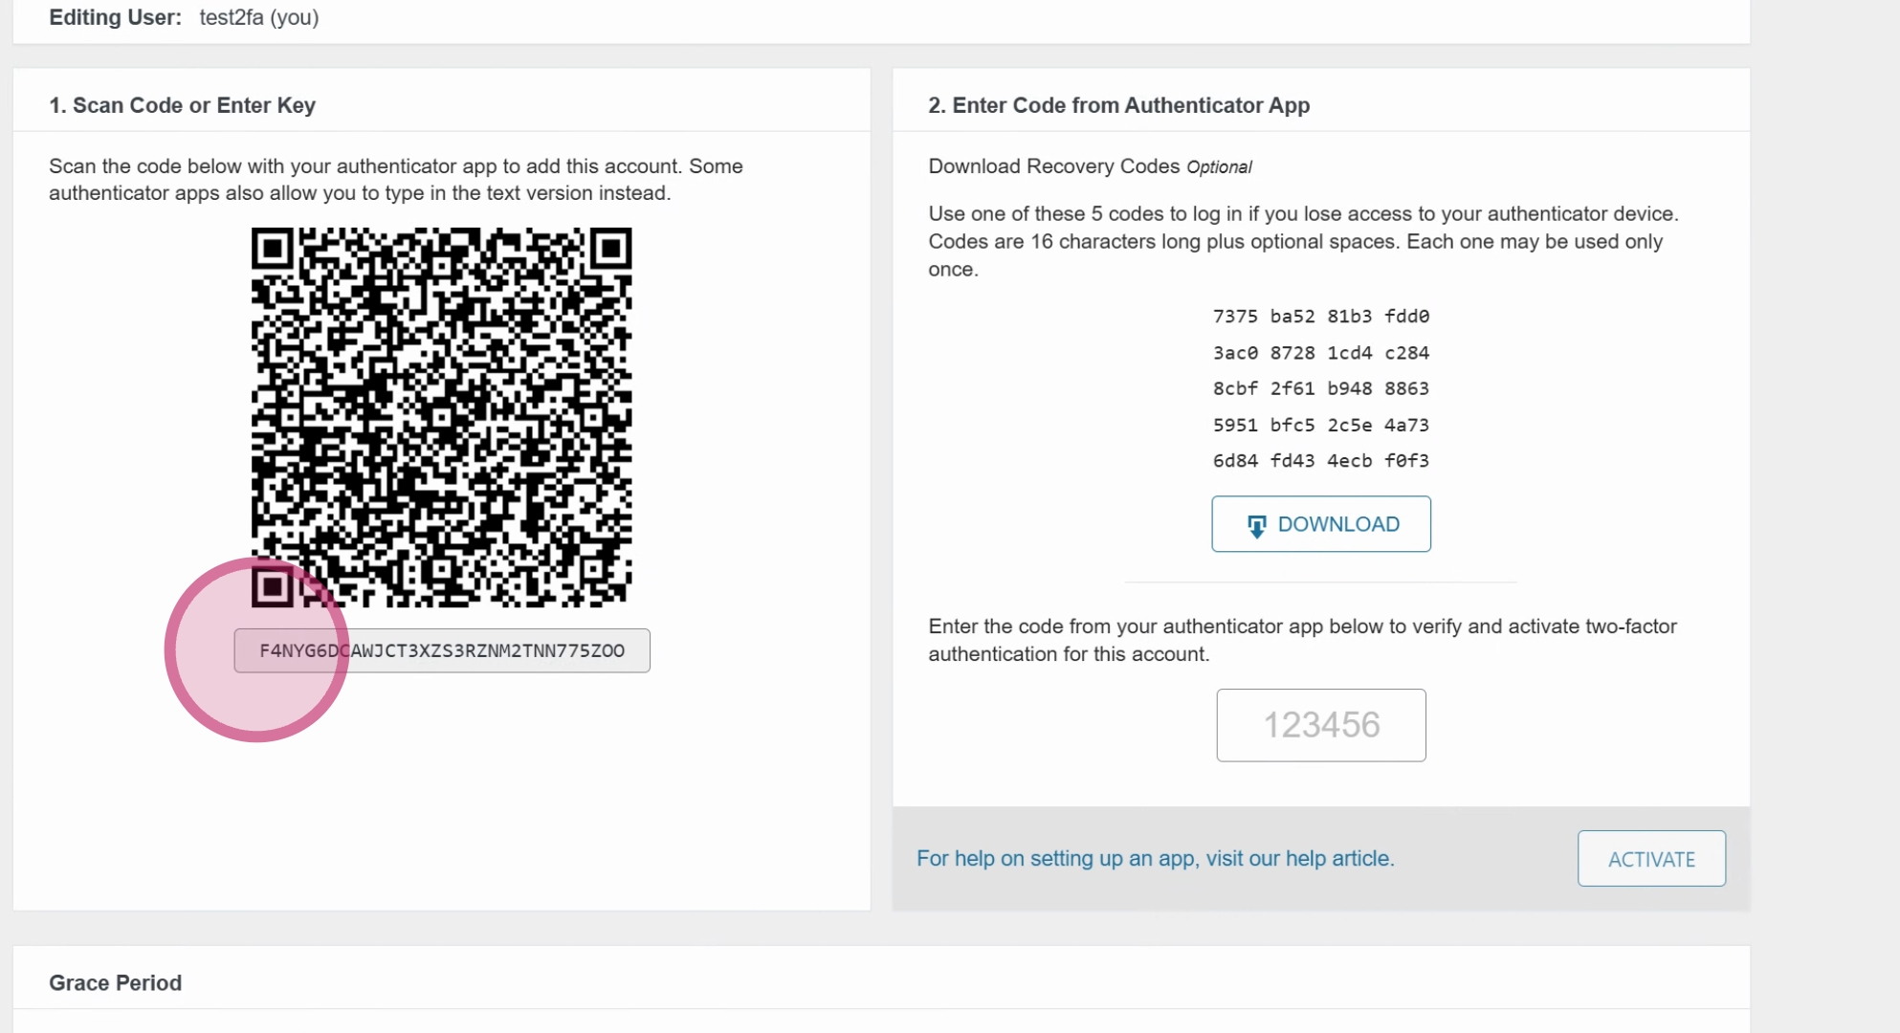Click the Enter Code from Authenticator App heading
Image resolution: width=1900 pixels, height=1033 pixels.
pos(1118,105)
